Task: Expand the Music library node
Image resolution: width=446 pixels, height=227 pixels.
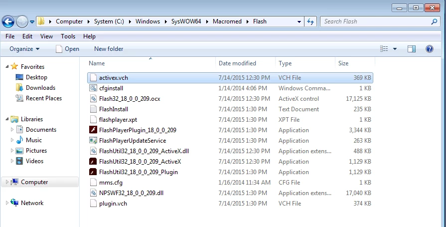Action: [x=12, y=140]
